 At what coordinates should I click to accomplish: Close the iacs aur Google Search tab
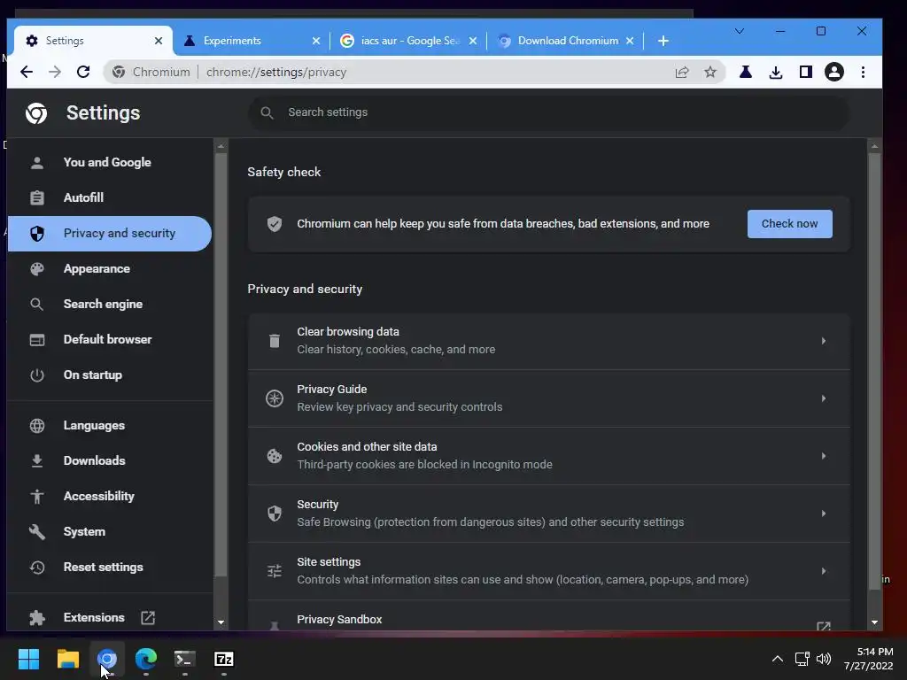(x=473, y=41)
